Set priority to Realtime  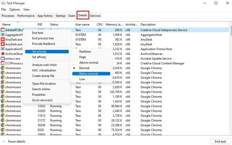[85, 52]
